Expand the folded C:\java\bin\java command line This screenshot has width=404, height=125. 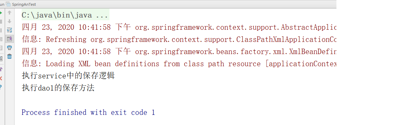(x=65, y=15)
